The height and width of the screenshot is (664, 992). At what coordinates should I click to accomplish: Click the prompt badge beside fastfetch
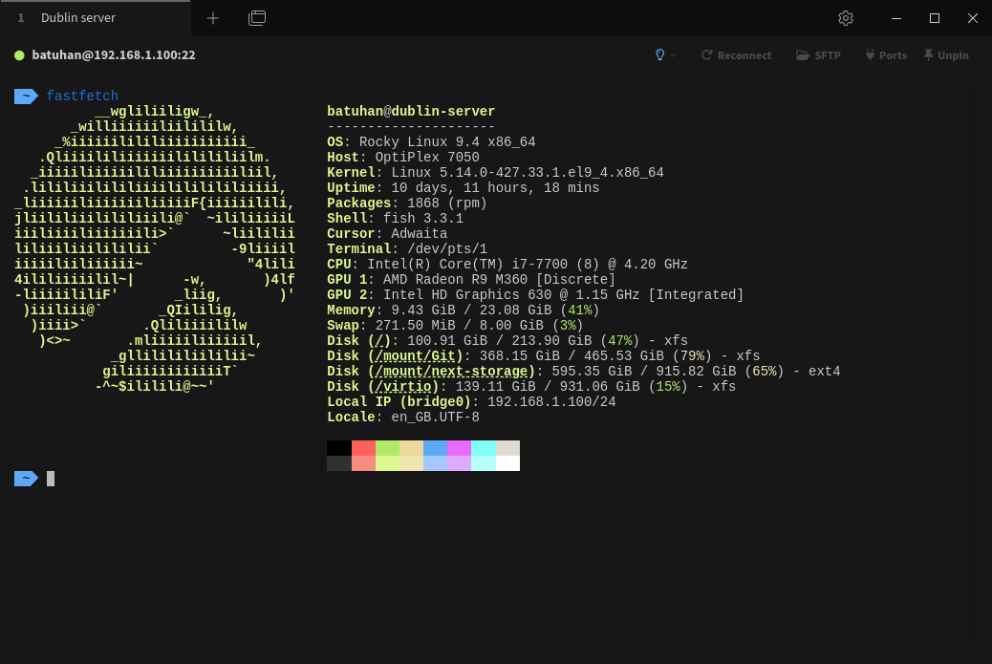tap(26, 96)
